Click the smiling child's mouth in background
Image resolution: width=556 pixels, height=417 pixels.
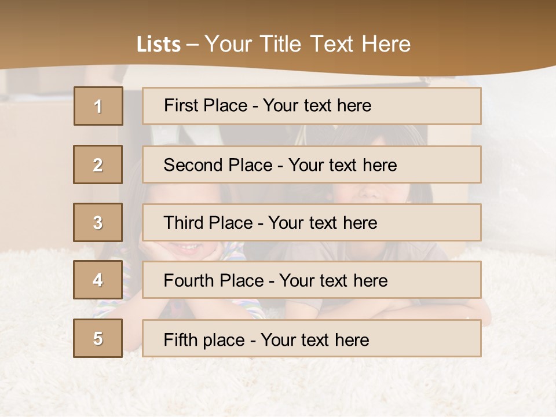pyautogui.click(x=185, y=247)
